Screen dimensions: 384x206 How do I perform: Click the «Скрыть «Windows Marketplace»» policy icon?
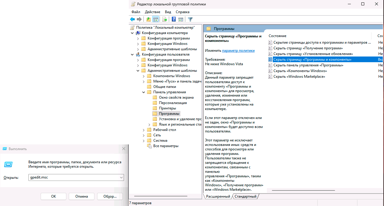[x=270, y=77]
